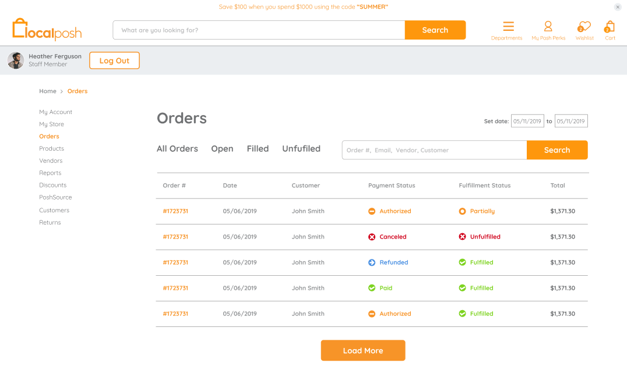Image resolution: width=627 pixels, height=384 pixels.
Task: Click the Refunded blue arrow icon
Action: pos(372,262)
